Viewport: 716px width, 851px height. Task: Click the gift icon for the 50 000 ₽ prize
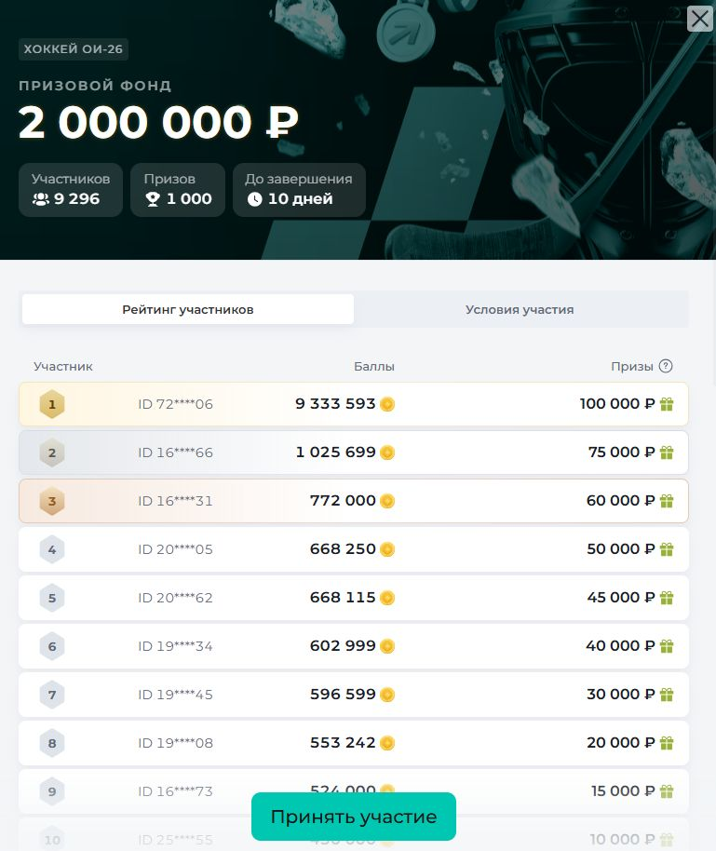667,549
